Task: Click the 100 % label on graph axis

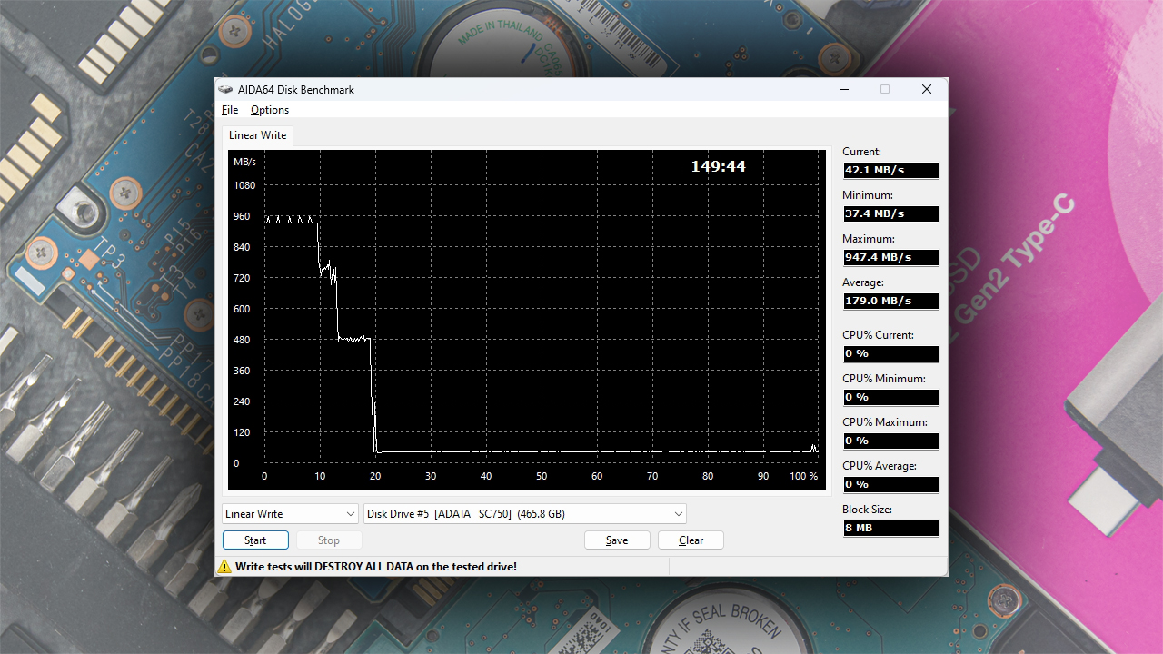Action: [x=803, y=476]
